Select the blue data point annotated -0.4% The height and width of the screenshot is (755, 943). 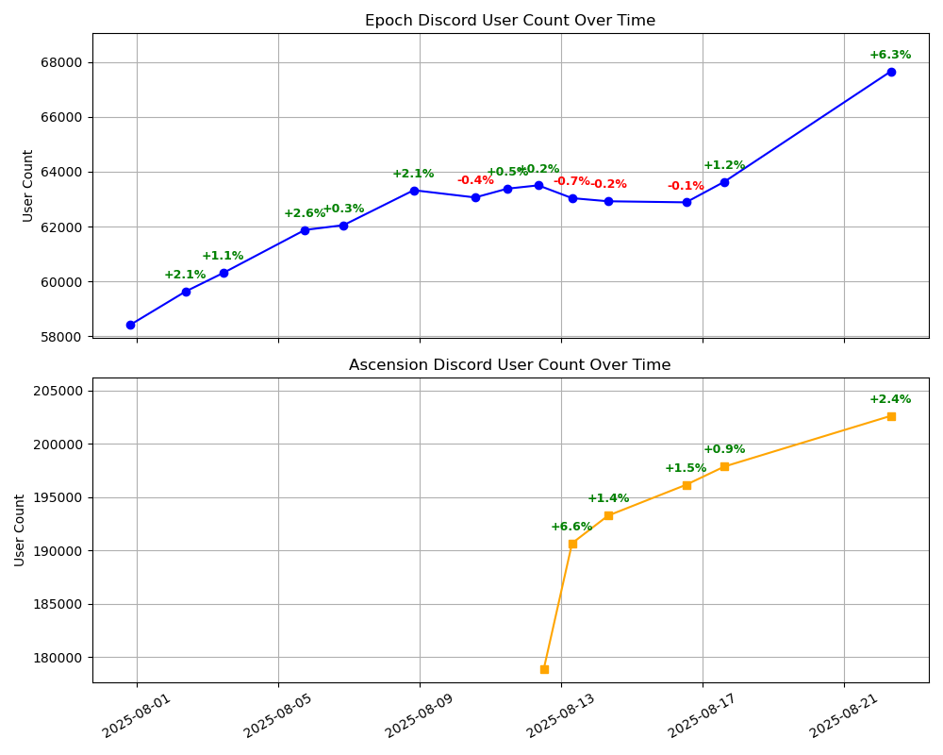click(475, 197)
